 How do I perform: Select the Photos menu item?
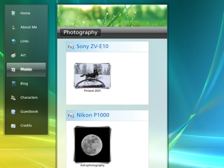26,70
